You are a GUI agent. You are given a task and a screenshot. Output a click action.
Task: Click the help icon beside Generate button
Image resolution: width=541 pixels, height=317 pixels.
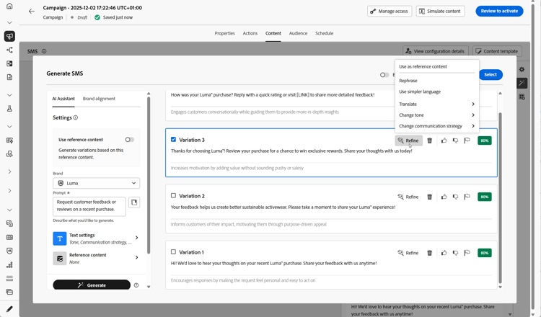pos(136,285)
